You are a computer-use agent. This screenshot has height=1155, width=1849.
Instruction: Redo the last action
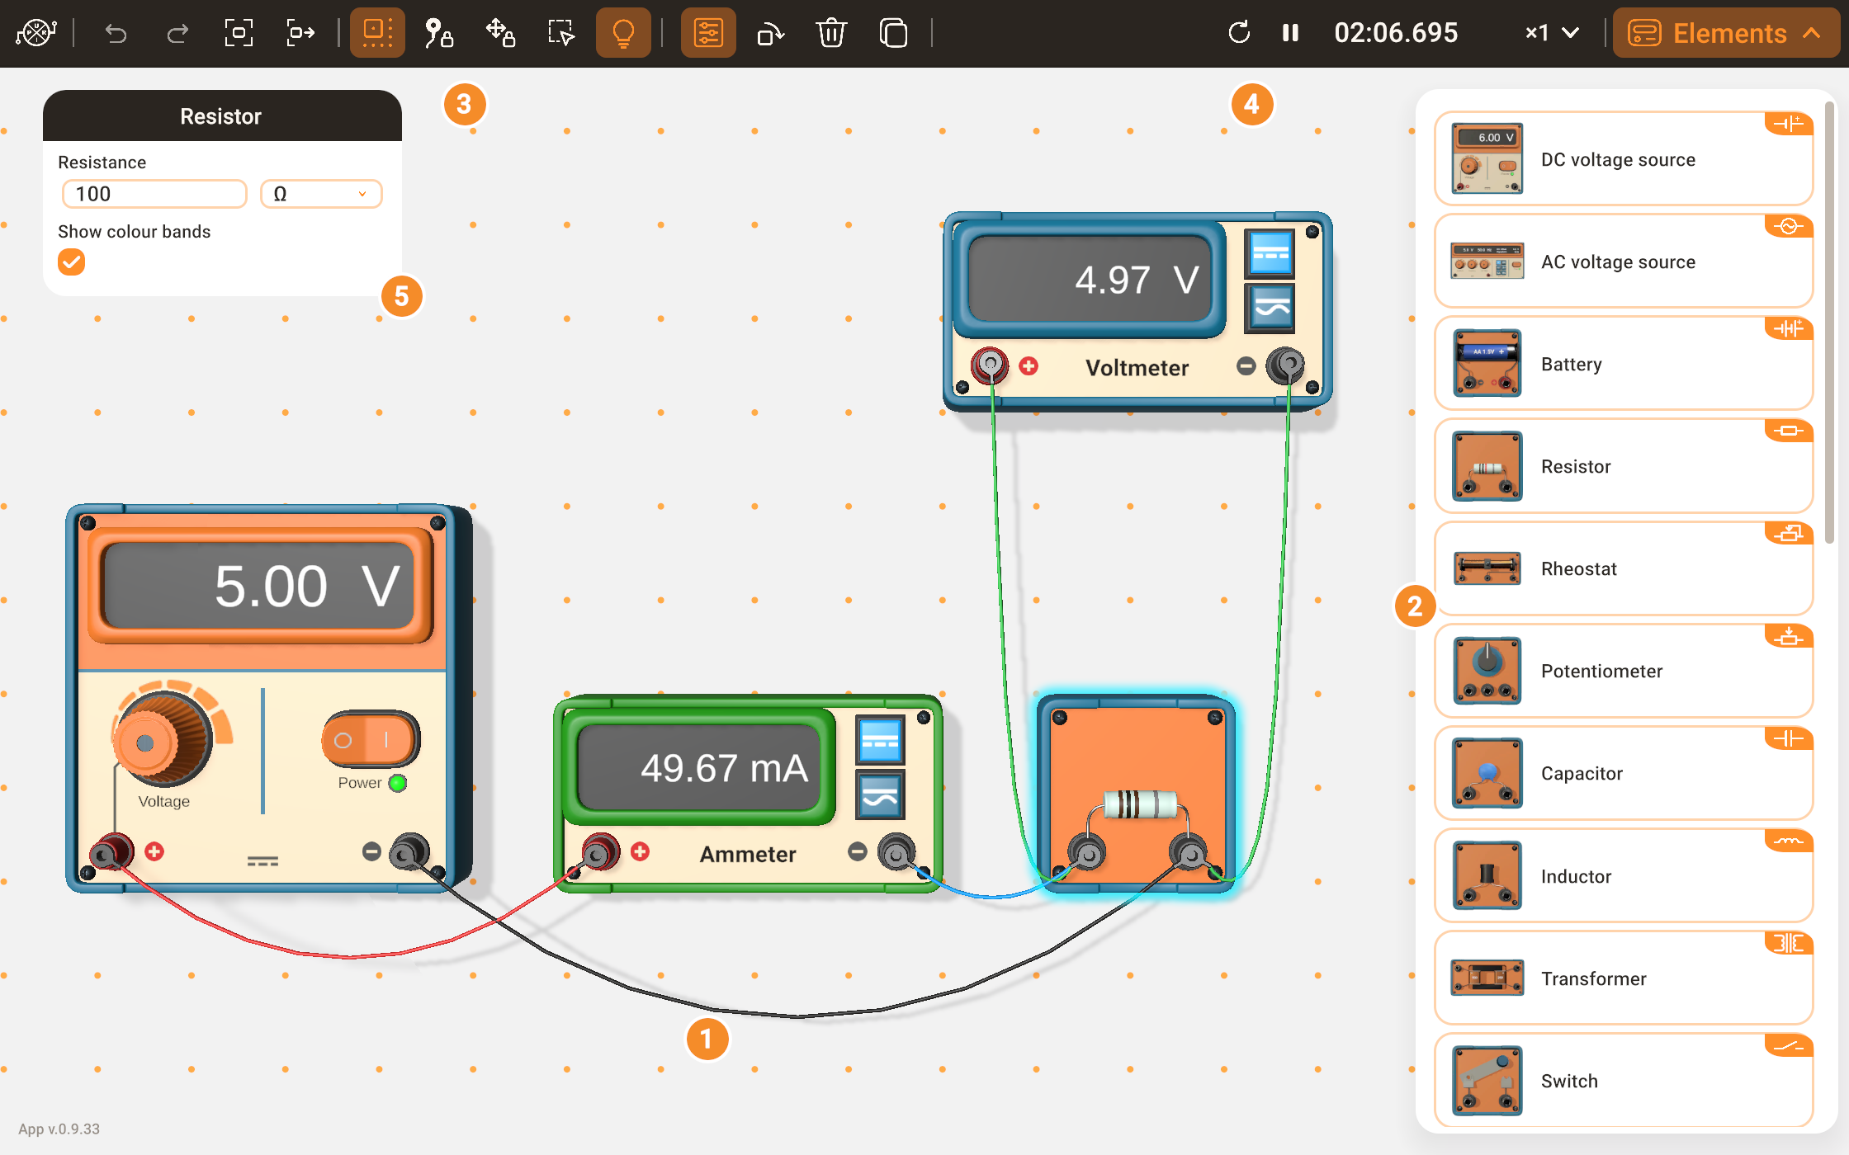(177, 34)
